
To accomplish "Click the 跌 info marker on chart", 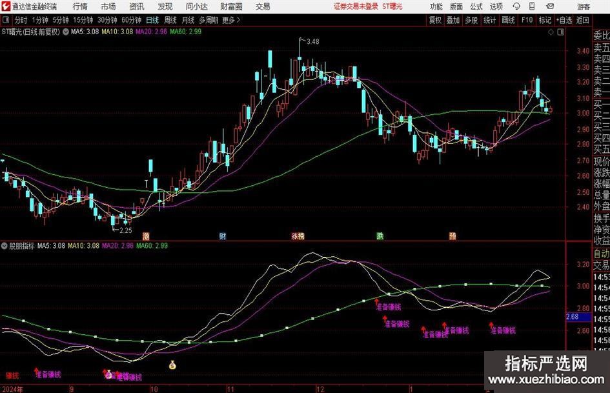I will point(380,236).
